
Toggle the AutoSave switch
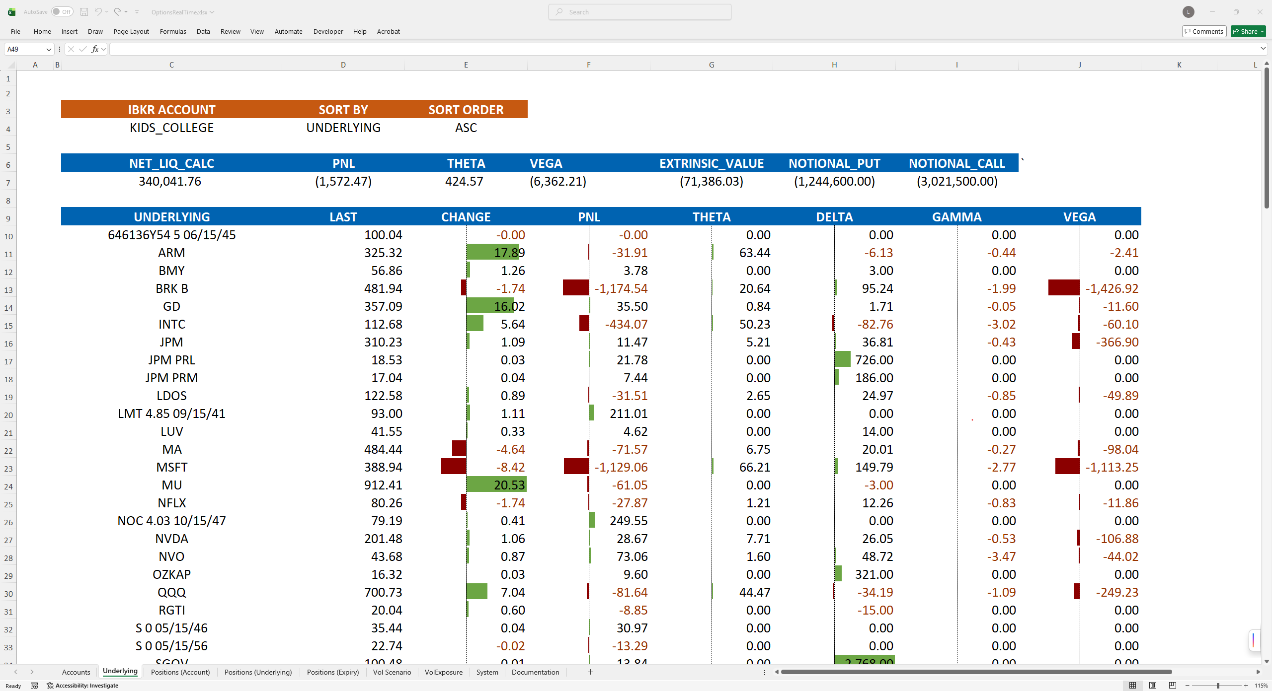click(62, 12)
